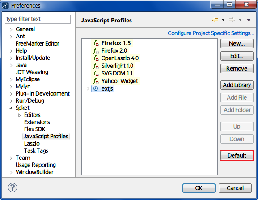Expand the Team preferences node
The width and height of the screenshot is (258, 200).
[11, 158]
